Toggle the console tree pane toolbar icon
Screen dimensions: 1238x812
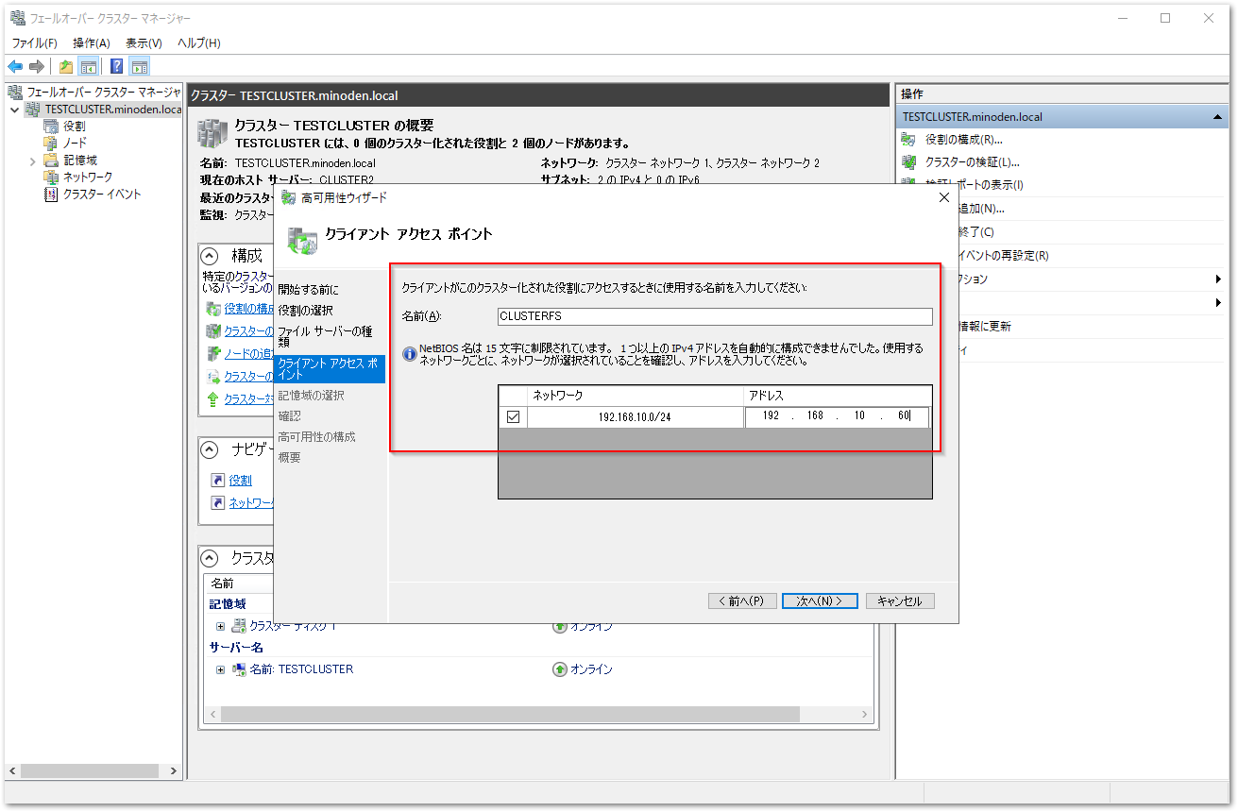point(89,66)
